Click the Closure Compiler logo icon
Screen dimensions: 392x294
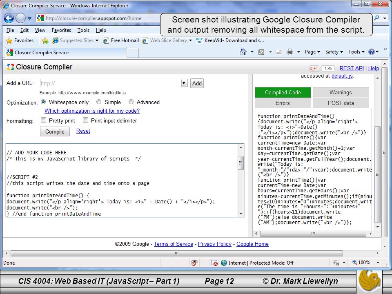point(11,67)
